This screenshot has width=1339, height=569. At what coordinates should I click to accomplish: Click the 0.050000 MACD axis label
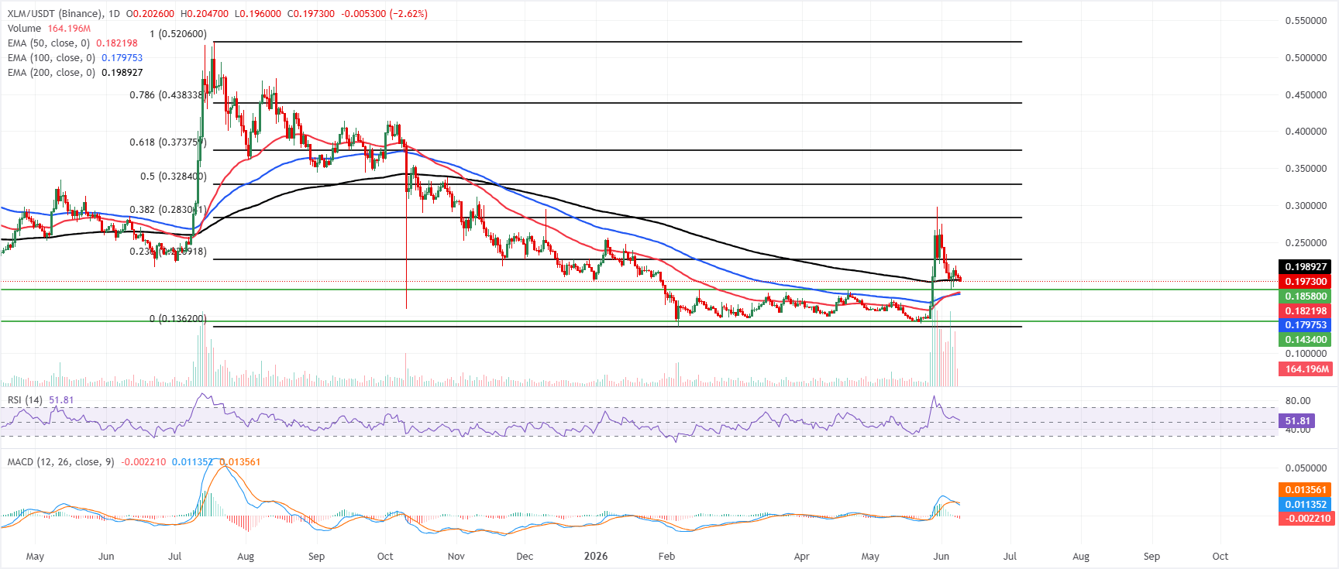(1306, 468)
